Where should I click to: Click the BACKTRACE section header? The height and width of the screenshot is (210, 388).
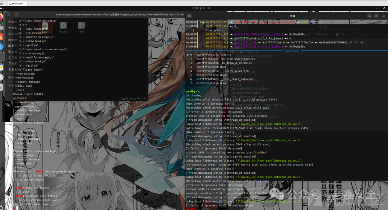click(x=291, y=51)
